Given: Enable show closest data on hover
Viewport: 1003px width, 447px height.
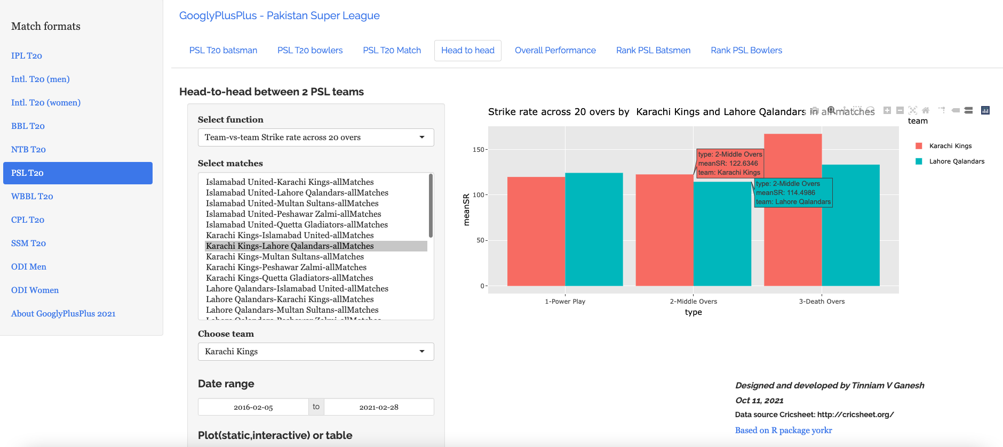Looking at the screenshot, I should point(956,110).
